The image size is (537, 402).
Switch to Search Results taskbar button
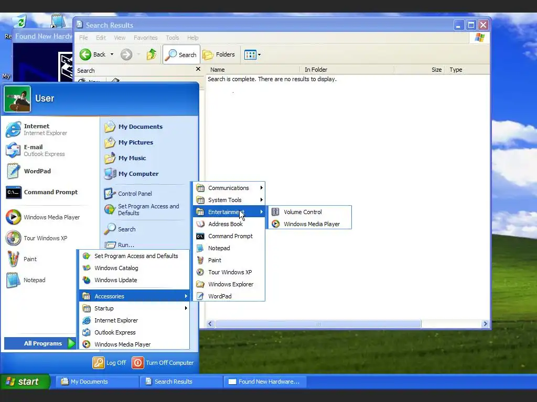[181, 382]
